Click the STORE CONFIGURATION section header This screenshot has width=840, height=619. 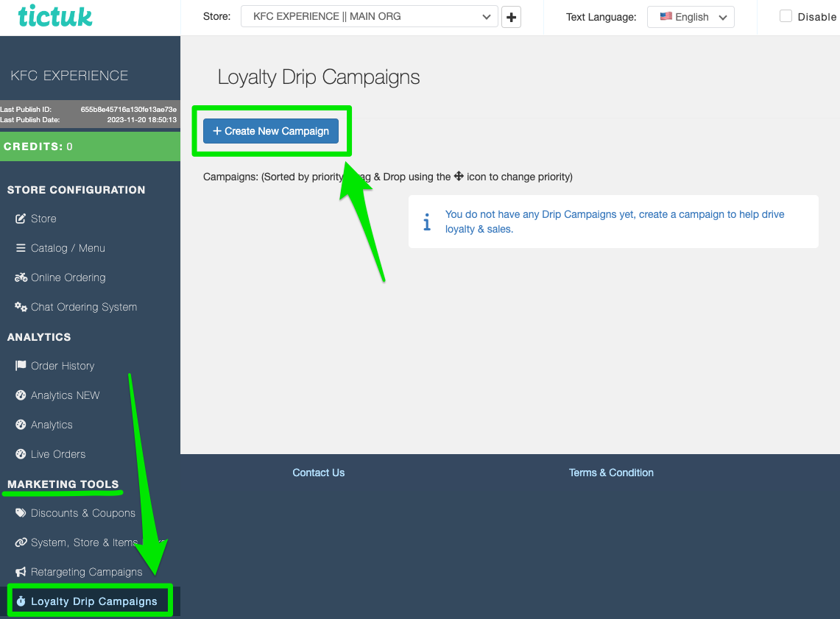point(76,190)
